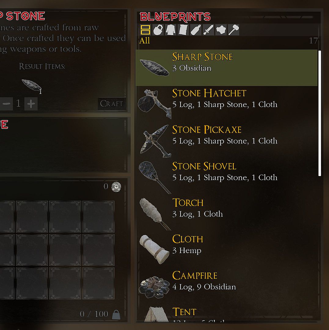
Task: Click the Craft button
Action: 112,104
